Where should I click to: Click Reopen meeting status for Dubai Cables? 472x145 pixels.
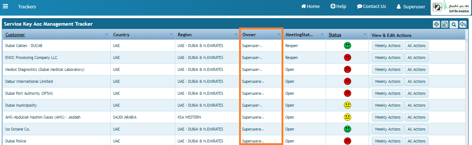click(291, 46)
